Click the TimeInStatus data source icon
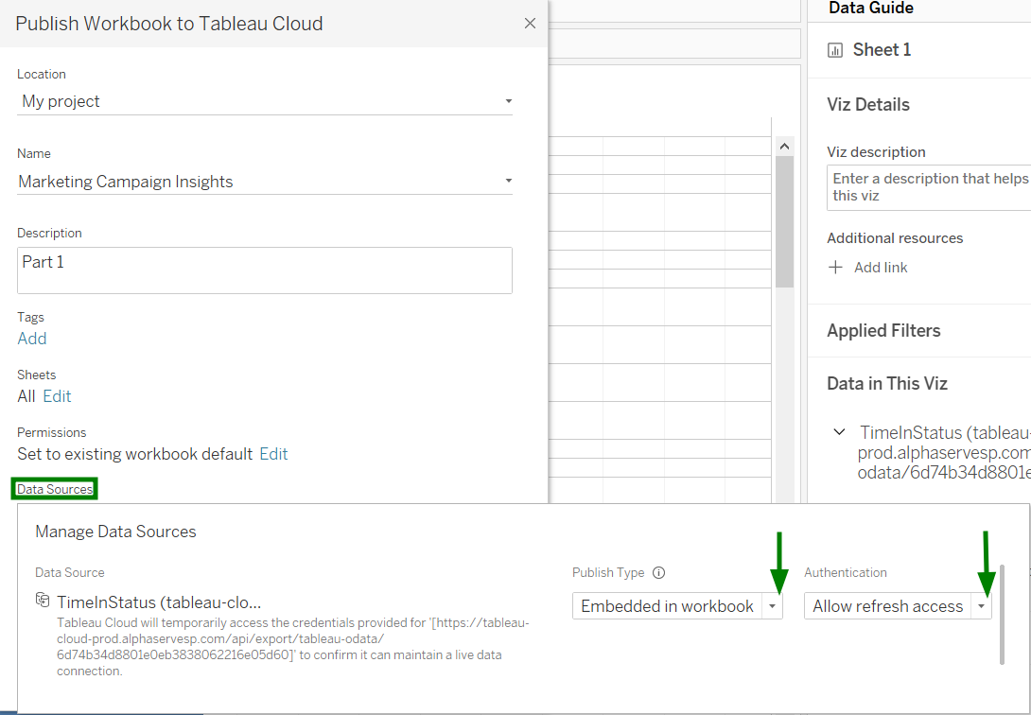 (x=43, y=602)
